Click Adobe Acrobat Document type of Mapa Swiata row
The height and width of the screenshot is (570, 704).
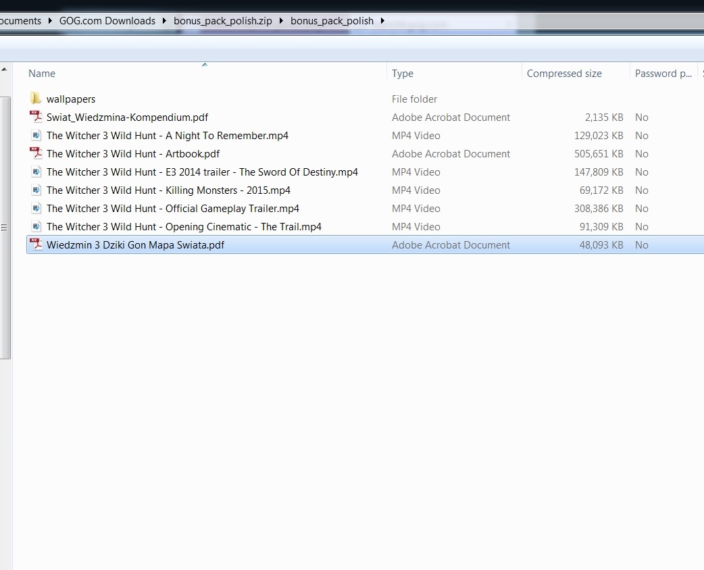click(x=451, y=245)
